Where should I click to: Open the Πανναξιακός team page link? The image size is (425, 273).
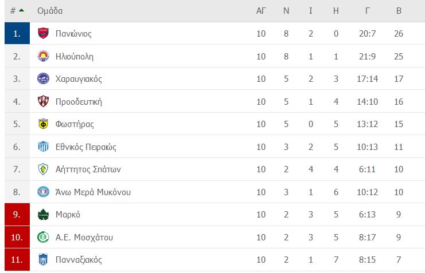point(79,260)
